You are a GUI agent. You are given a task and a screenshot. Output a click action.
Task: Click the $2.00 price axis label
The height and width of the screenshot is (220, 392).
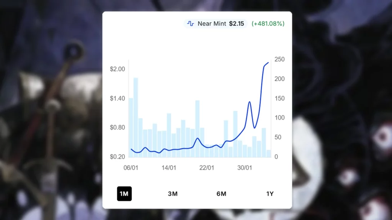(x=117, y=69)
